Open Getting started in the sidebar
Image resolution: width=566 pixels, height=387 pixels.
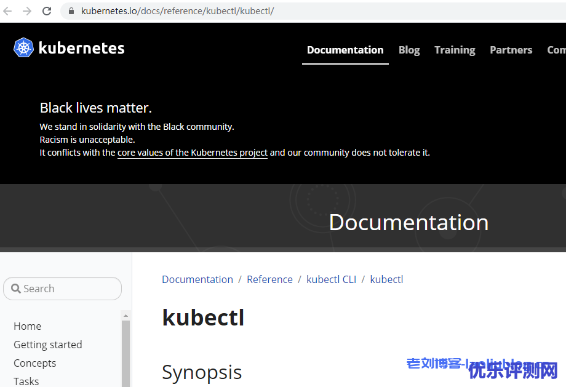(47, 345)
